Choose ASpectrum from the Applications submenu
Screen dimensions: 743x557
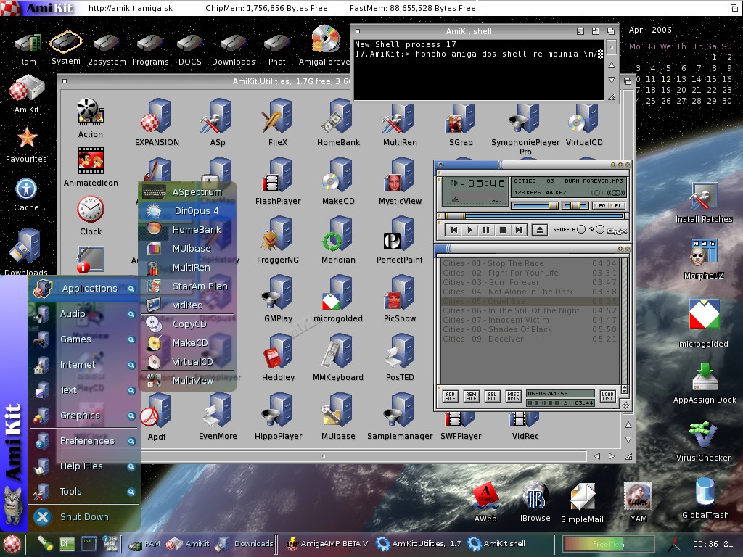tap(188, 191)
